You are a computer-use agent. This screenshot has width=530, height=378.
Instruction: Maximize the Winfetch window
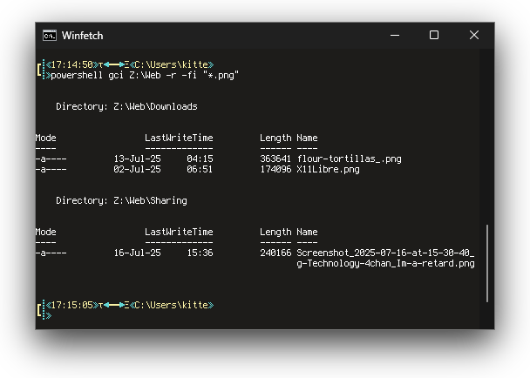[x=434, y=35]
